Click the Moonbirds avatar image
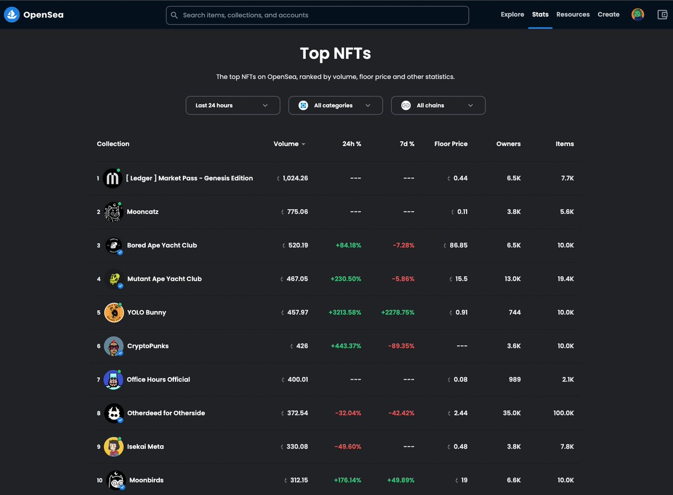 tap(115, 480)
